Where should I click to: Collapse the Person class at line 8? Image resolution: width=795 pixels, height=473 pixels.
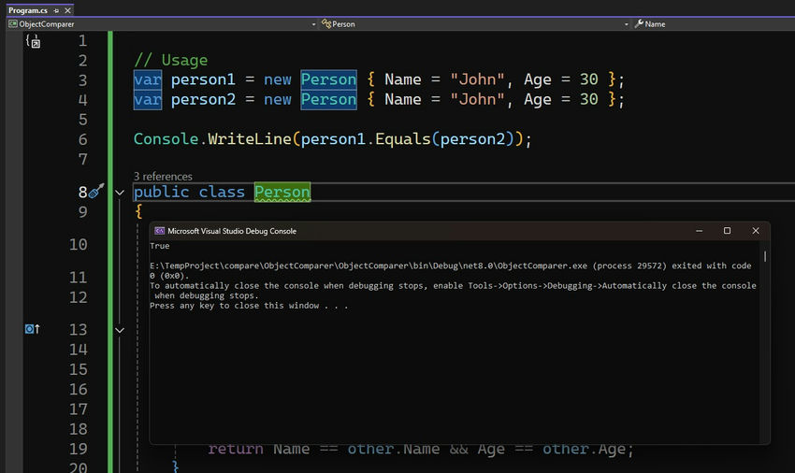pyautogui.click(x=120, y=193)
